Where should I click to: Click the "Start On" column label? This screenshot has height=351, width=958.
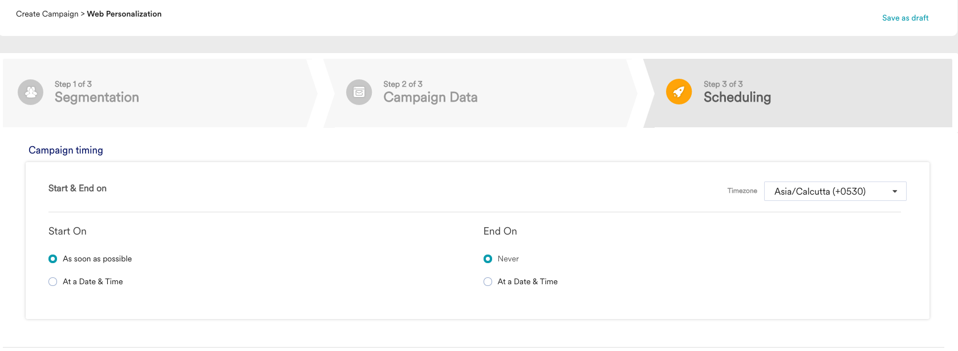pos(67,231)
